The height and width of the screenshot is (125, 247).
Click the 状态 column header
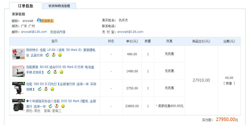pos(111,41)
